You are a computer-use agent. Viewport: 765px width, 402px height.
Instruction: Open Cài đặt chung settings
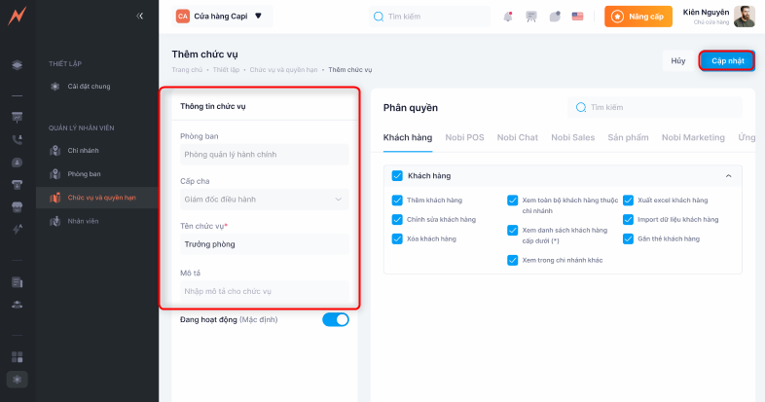click(x=89, y=87)
